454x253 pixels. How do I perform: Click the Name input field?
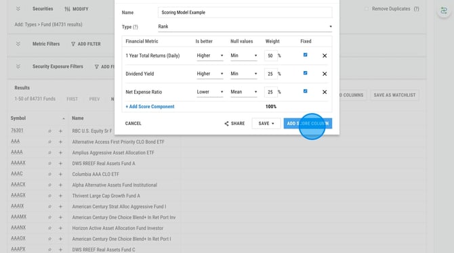245,12
